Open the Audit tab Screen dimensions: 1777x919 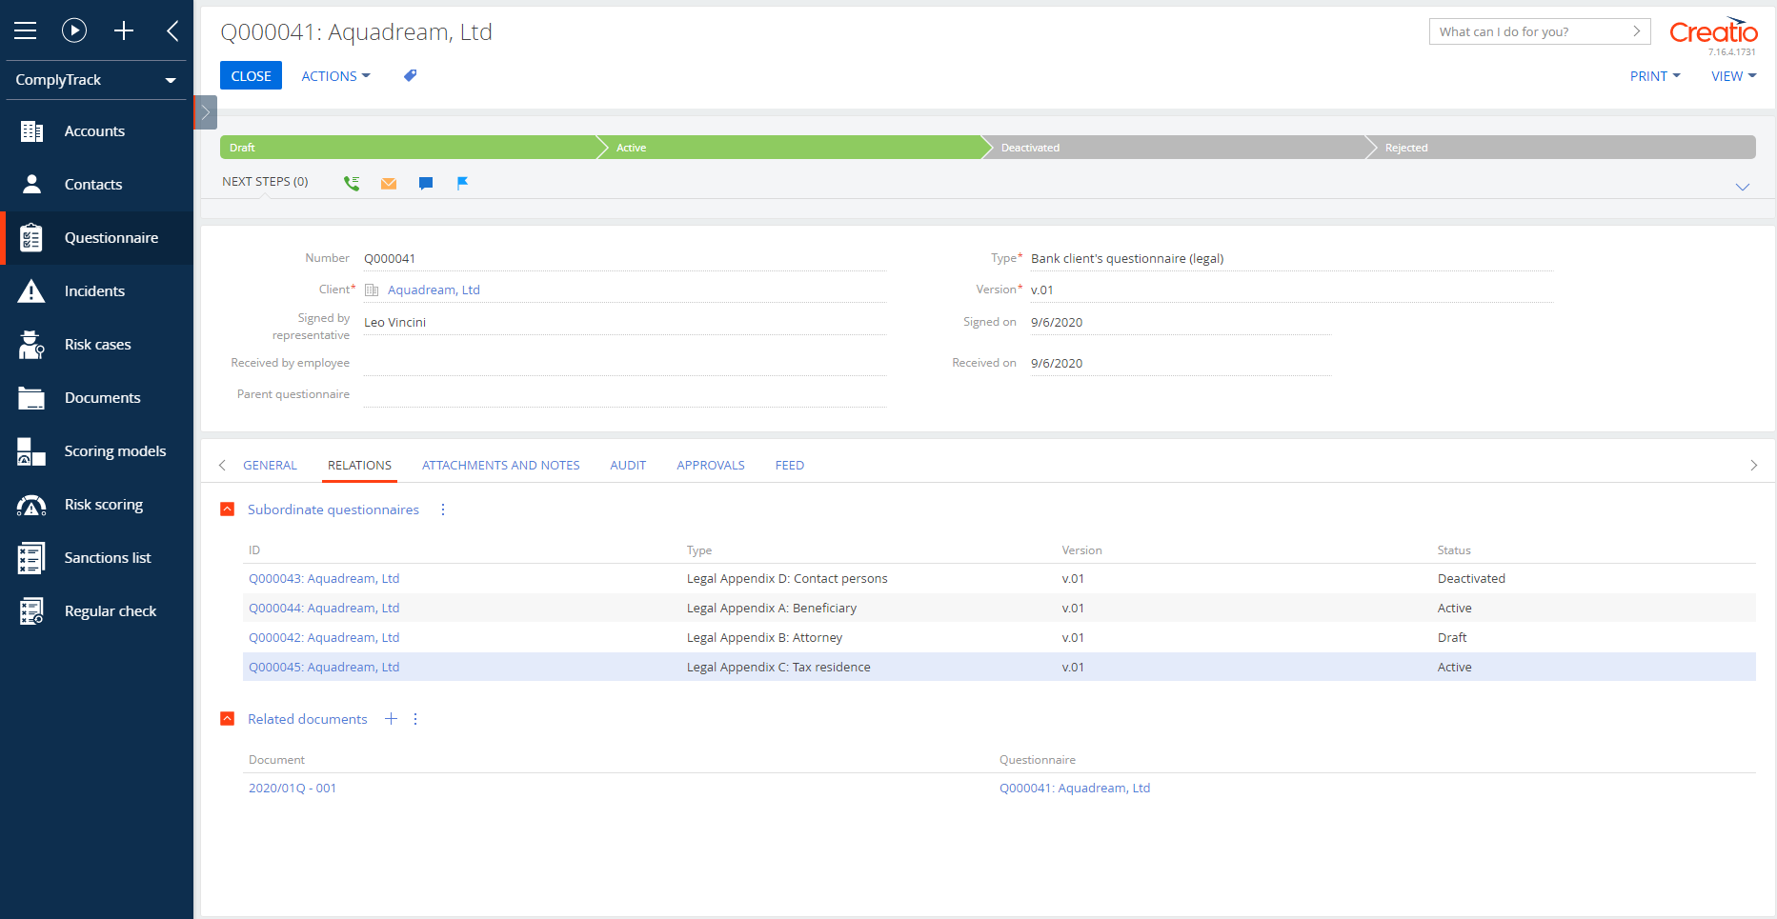click(x=628, y=465)
